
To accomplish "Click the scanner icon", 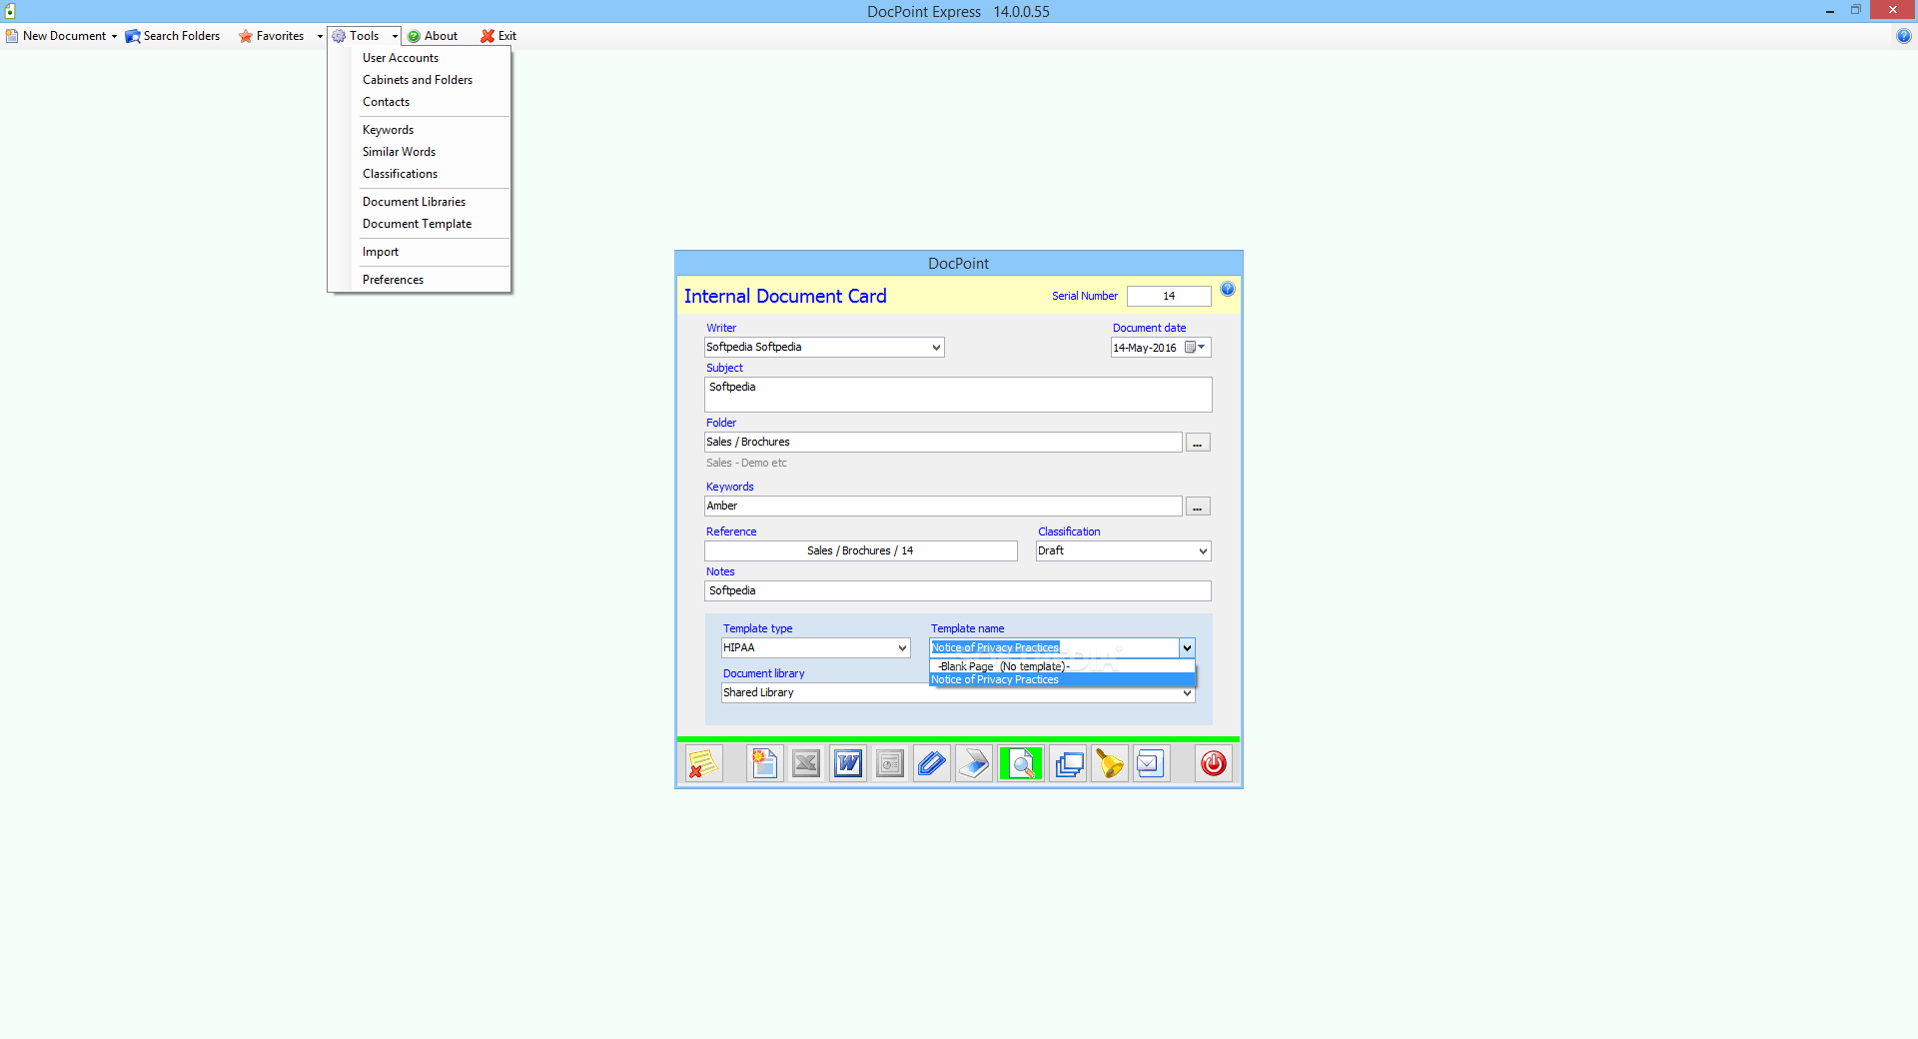I will [x=974, y=764].
